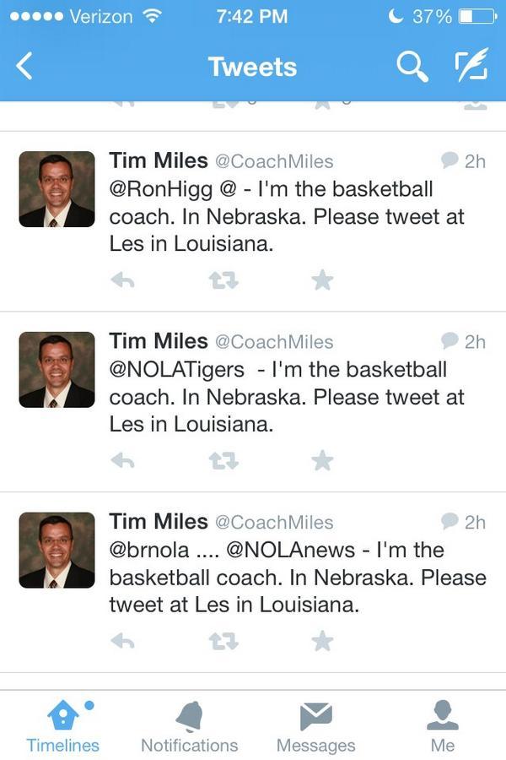506x760 pixels.
Task: Reply to the @brnola @NOLAnews tweet
Action: [123, 642]
